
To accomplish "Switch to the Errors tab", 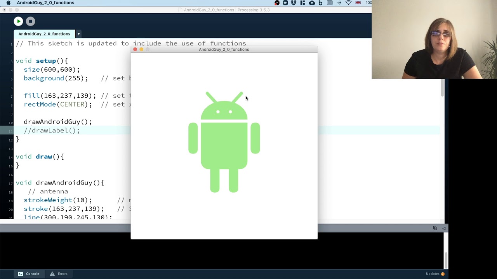I will pyautogui.click(x=59, y=274).
